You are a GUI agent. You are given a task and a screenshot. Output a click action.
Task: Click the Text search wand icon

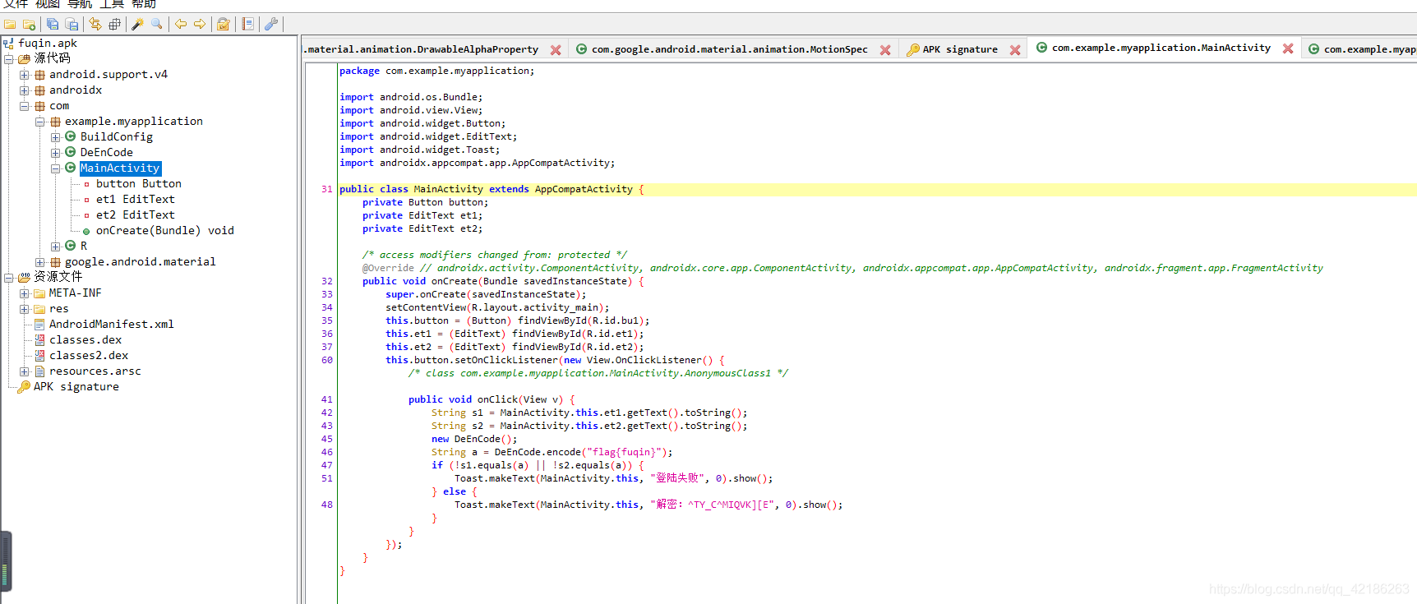pos(138,25)
